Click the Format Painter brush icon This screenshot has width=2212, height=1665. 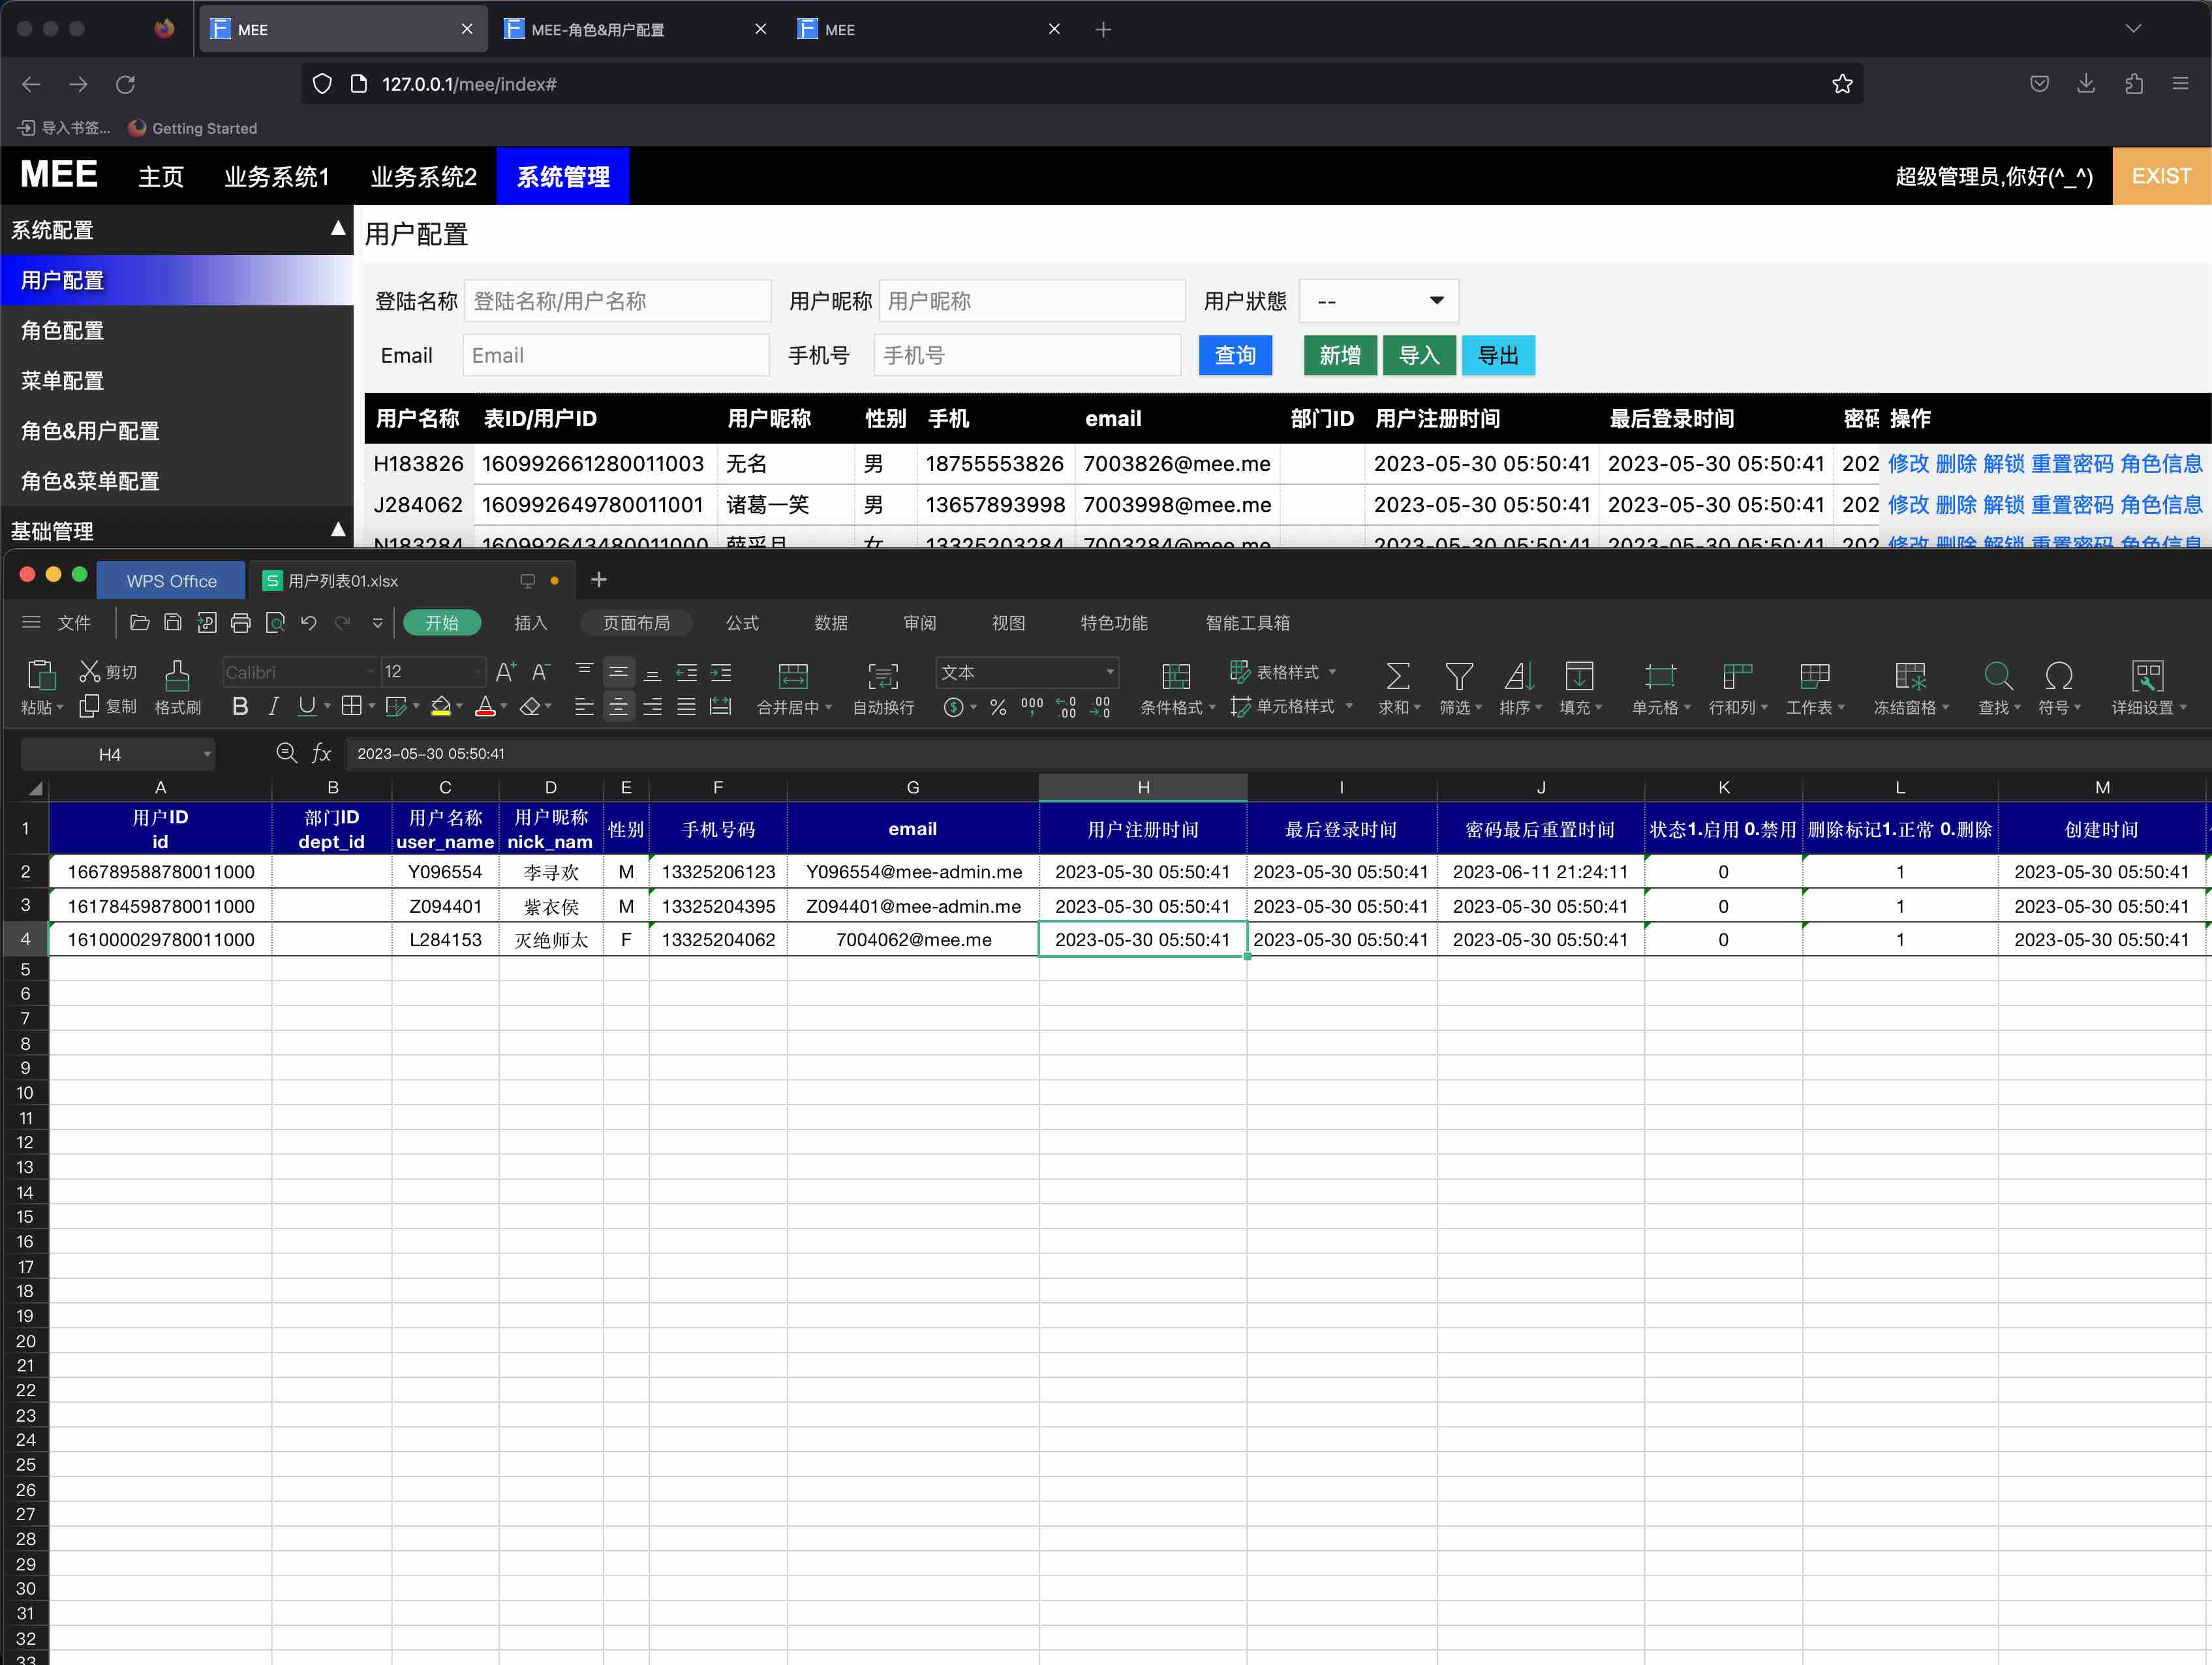(177, 677)
